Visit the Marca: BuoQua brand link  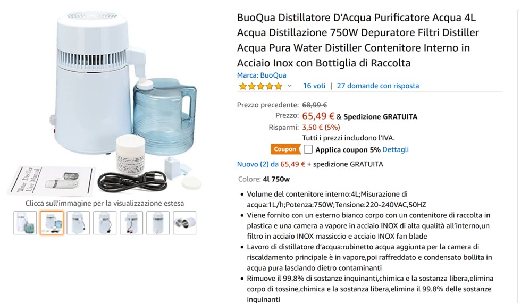(262, 75)
